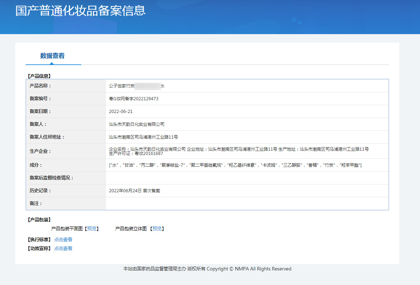Click page title 国产普通化妆品备案信息
This screenshot has height=285, width=420.
(80, 11)
